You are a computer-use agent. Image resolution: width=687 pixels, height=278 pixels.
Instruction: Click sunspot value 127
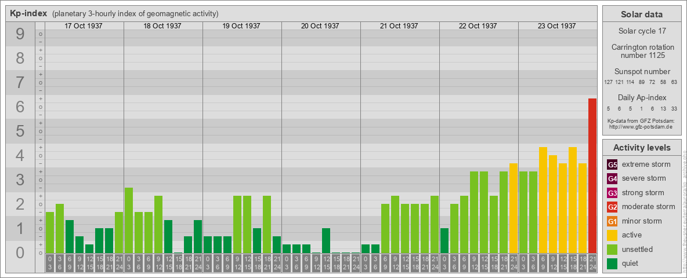point(608,82)
